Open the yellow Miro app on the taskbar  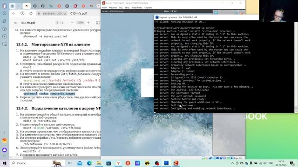[x=147, y=163]
